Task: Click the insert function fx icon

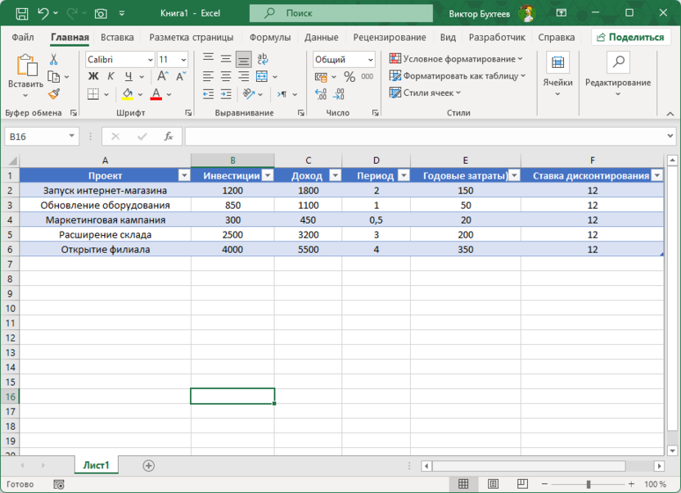Action: [169, 137]
